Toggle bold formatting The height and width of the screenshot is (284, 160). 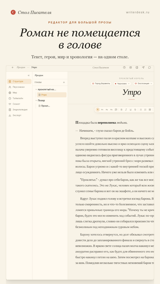121,110
